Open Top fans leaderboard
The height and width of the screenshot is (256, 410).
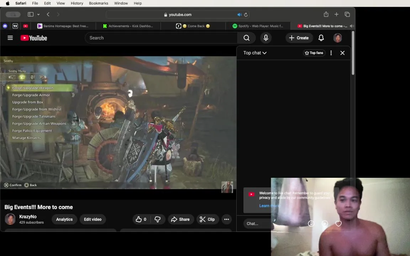click(314, 53)
